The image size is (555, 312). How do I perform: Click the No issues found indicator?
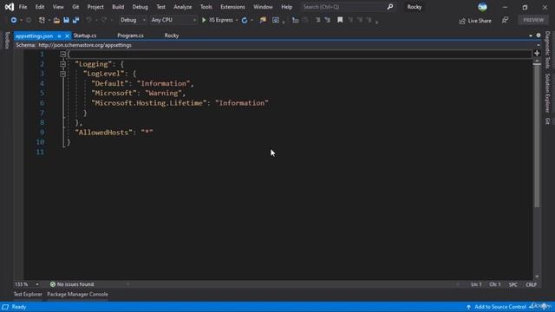click(x=72, y=284)
